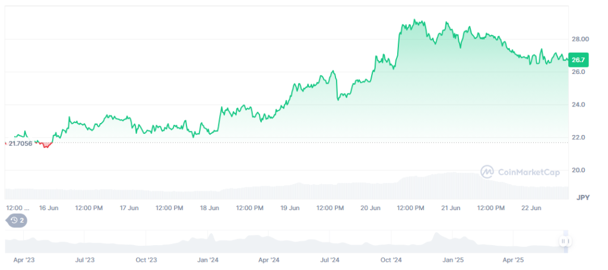Click the 24.0 price axis label
Image resolution: width=608 pixels, height=270 pixels.
[578, 105]
